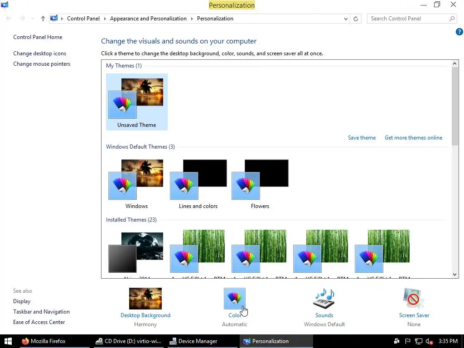Switch to CD Drive (D:) taskbar window
Viewport: 464px width, 348px height.
(128, 341)
